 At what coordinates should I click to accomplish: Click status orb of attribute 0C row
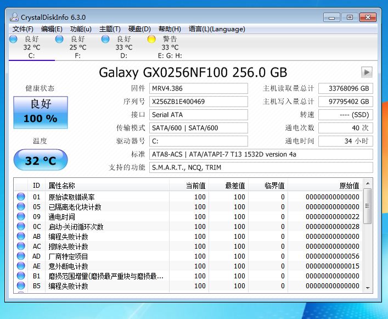tap(21, 226)
